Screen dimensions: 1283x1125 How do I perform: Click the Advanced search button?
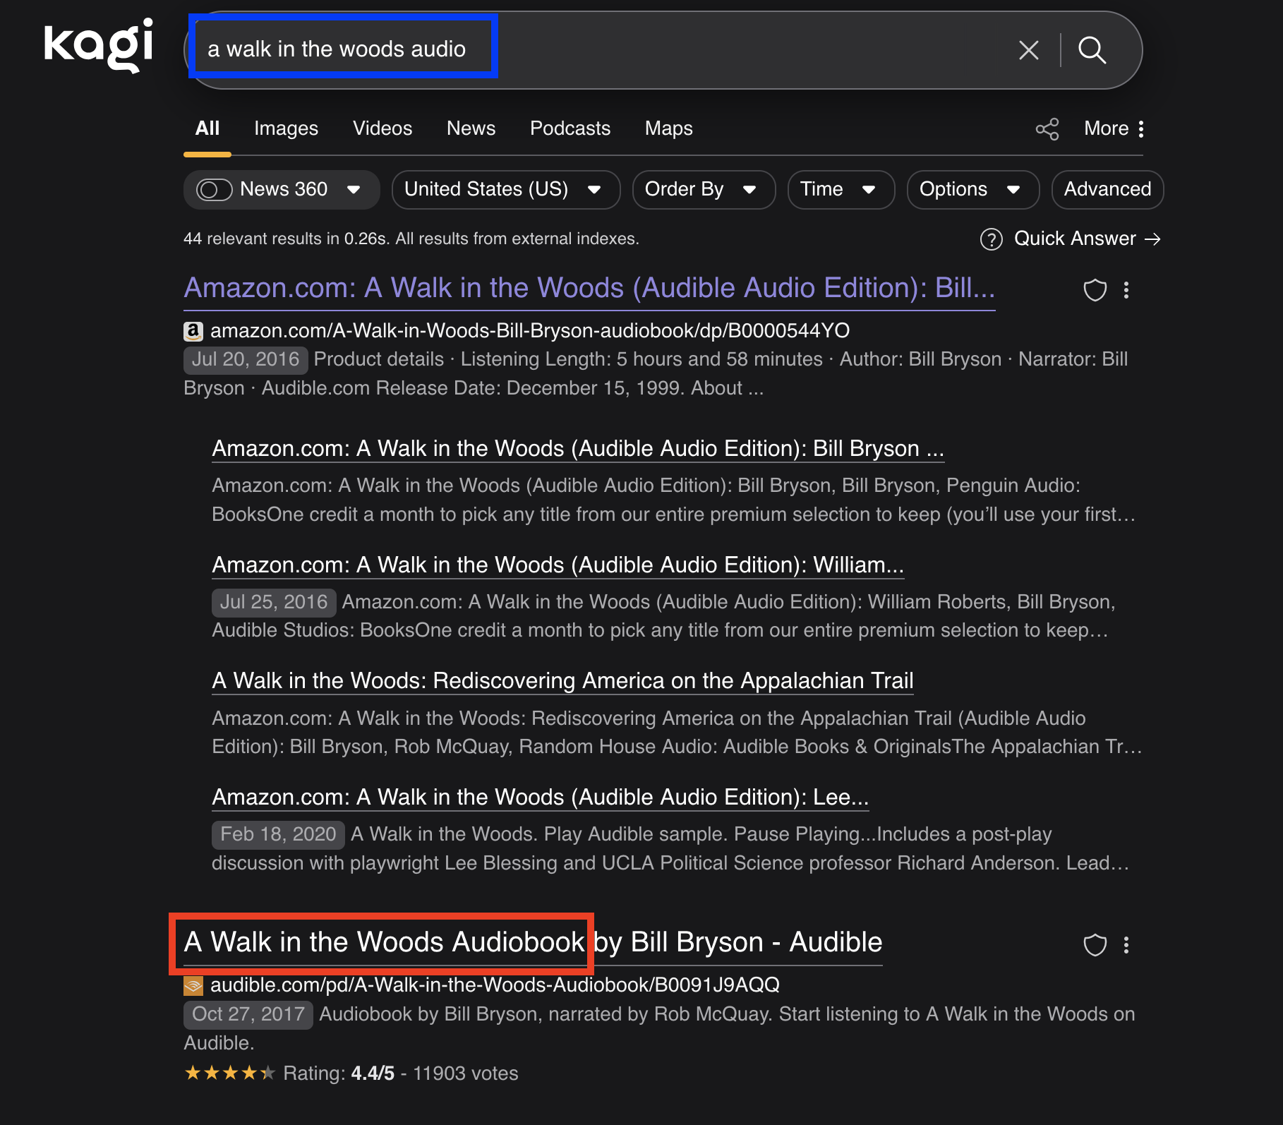[1107, 190]
